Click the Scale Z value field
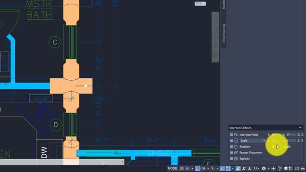Viewport: 306px width, 172px height. 302,140
